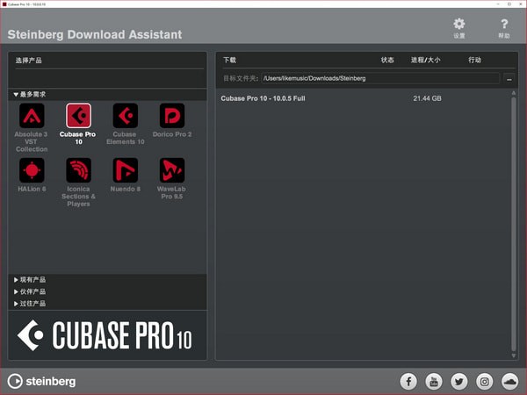Expand the 现有产品 section
This screenshot has height=395, width=527.
coord(30,280)
